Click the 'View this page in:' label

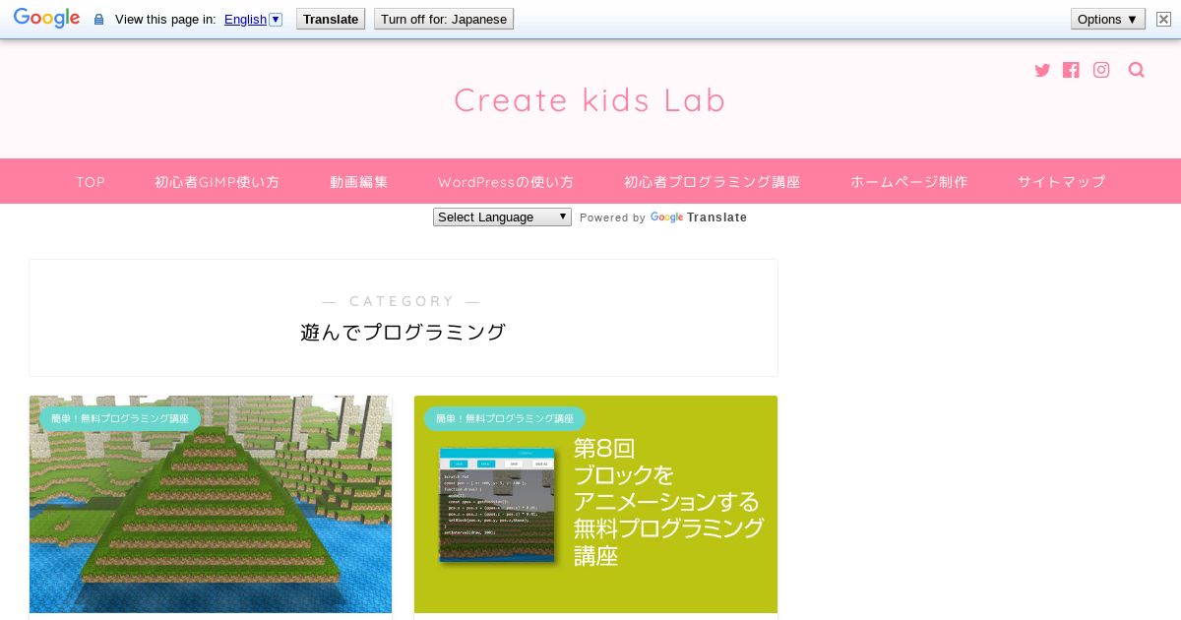point(165,19)
